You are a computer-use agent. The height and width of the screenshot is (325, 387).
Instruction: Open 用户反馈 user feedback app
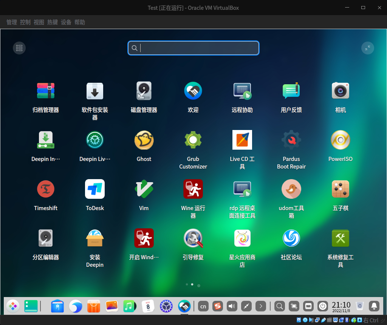[291, 91]
